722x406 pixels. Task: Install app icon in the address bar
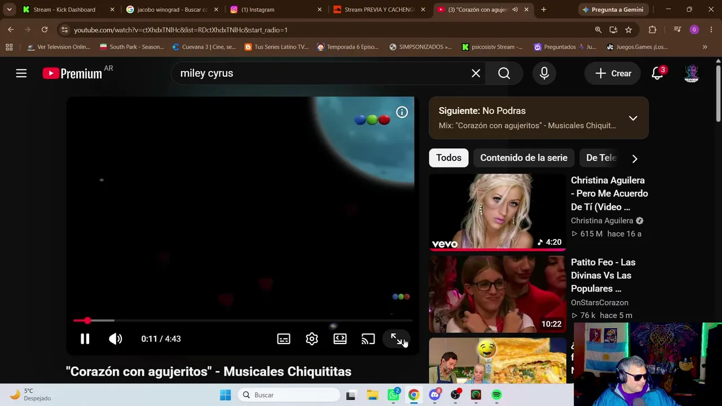pyautogui.click(x=613, y=30)
